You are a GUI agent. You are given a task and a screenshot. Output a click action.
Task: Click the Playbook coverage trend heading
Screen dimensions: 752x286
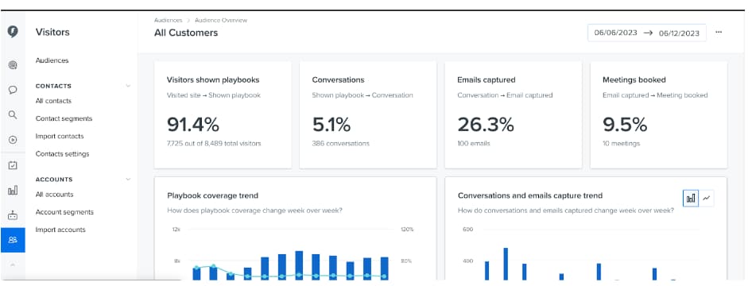[212, 195]
